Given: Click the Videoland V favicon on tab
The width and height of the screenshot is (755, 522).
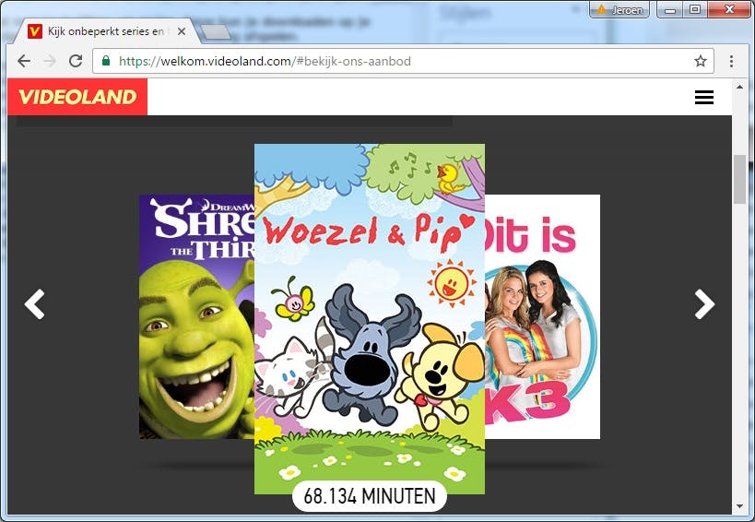Looking at the screenshot, I should click(35, 31).
